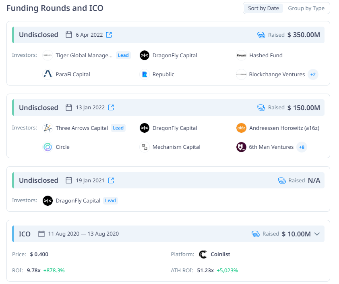339x284 pixels.
Task: Click coins icon next to $10.00M raised
Action: coord(256,234)
